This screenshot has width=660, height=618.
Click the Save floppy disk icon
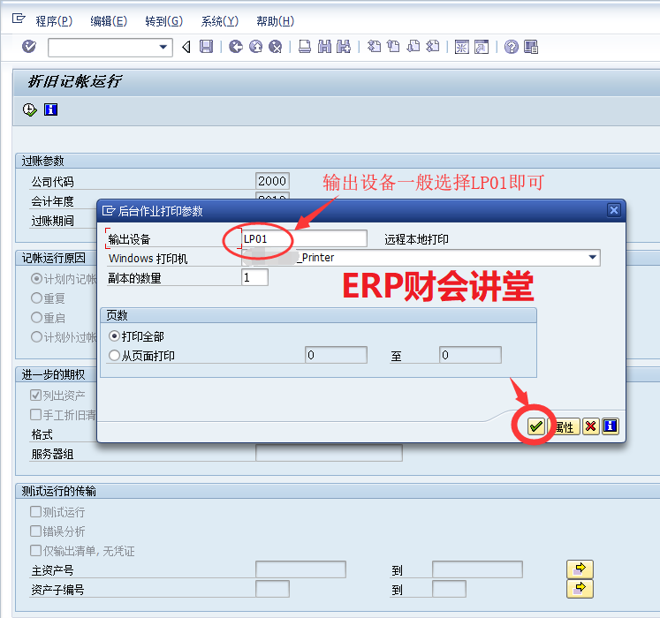tap(206, 46)
